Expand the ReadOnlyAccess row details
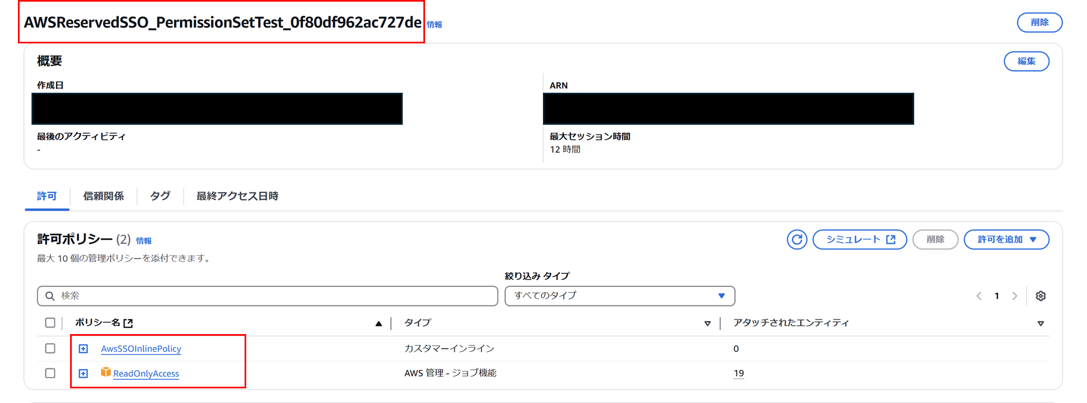 coord(83,374)
